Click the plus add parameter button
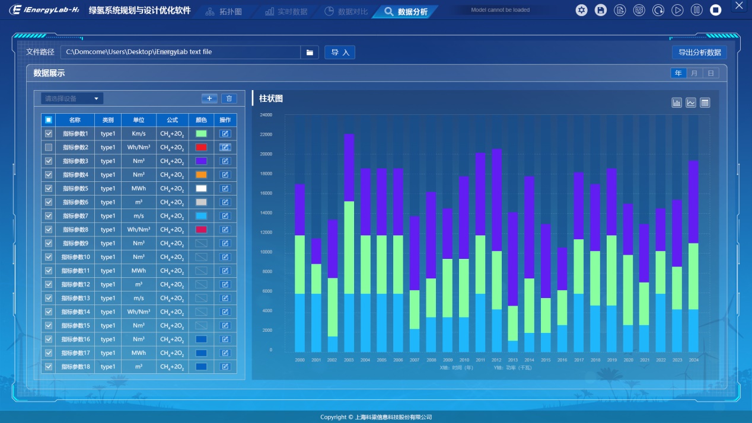Screen dimensions: 752x423 click(x=209, y=98)
